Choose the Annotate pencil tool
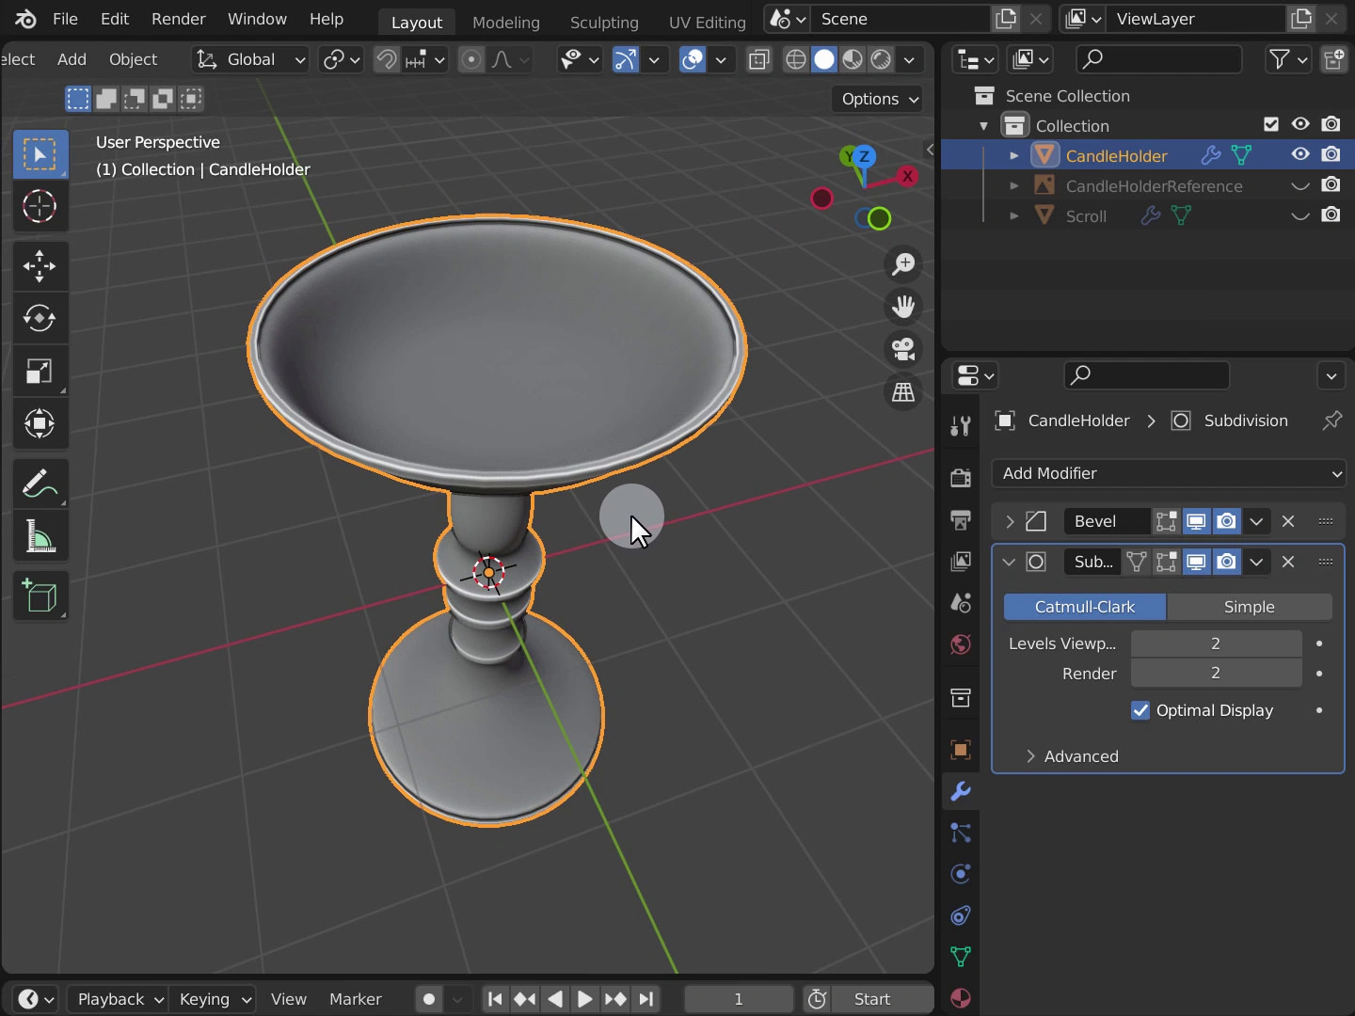This screenshot has width=1355, height=1016. pyautogui.click(x=40, y=484)
